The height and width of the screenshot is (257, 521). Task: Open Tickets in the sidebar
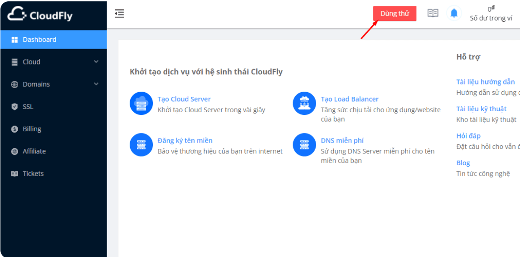(33, 173)
